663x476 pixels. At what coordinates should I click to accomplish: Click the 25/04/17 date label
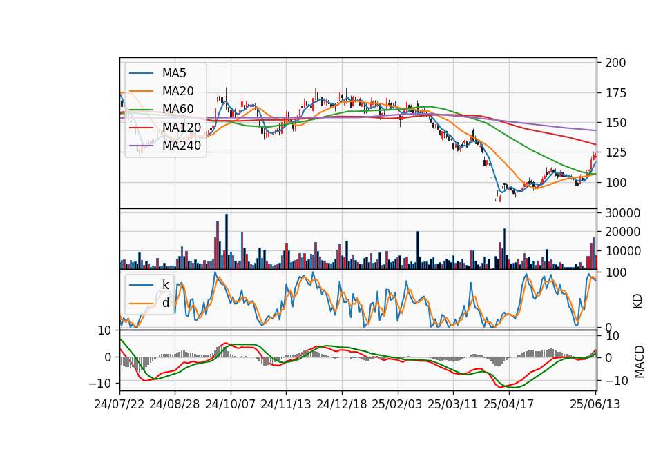pyautogui.click(x=509, y=404)
